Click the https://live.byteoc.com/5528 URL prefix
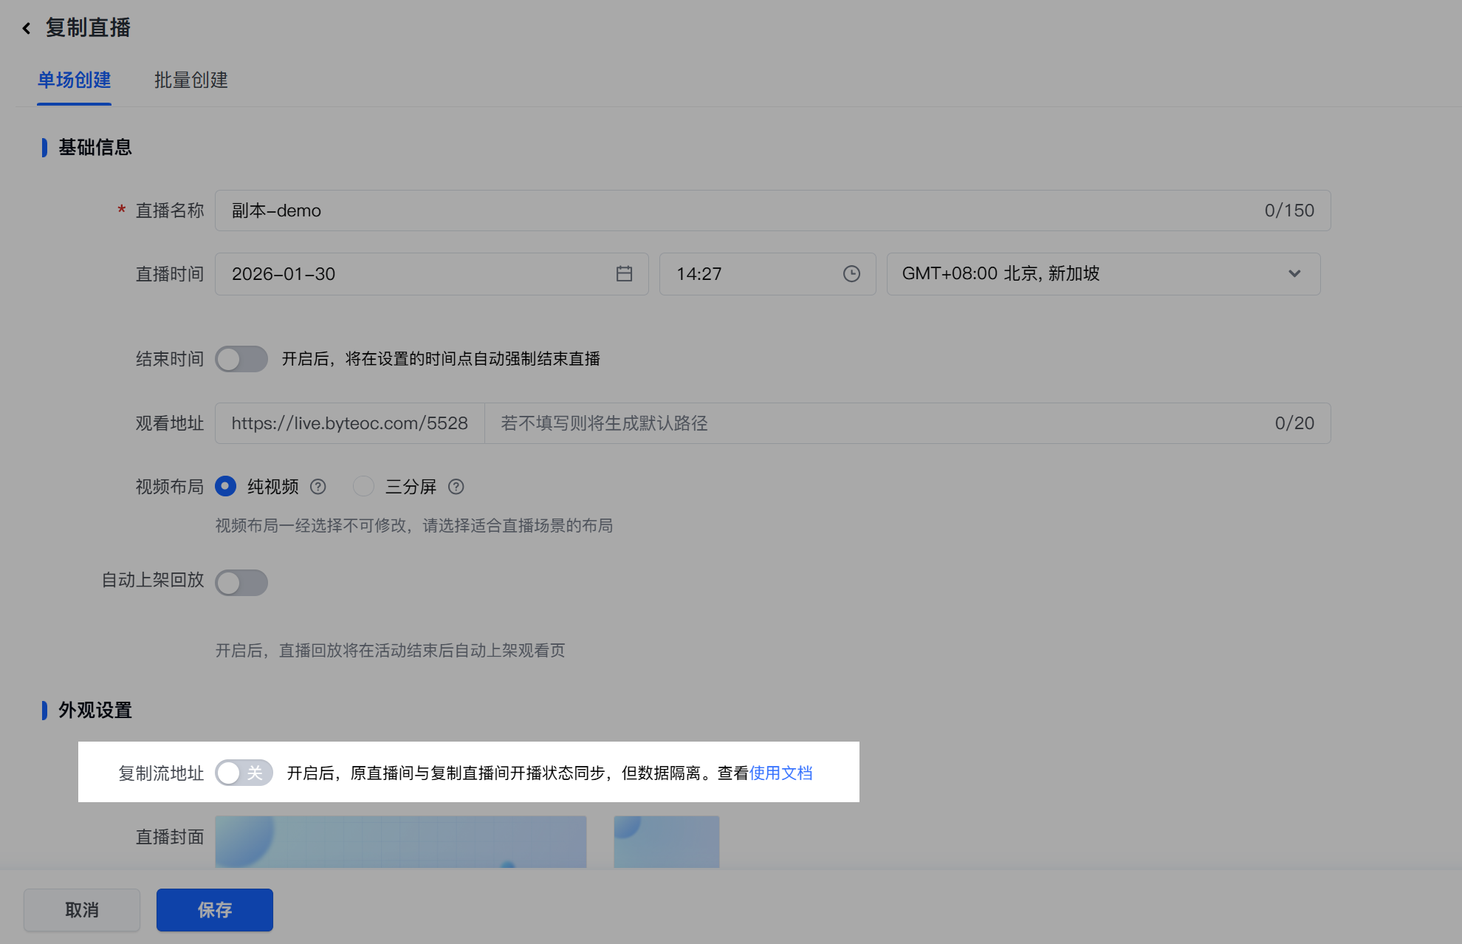Screen dimensions: 1462x944 tap(350, 423)
